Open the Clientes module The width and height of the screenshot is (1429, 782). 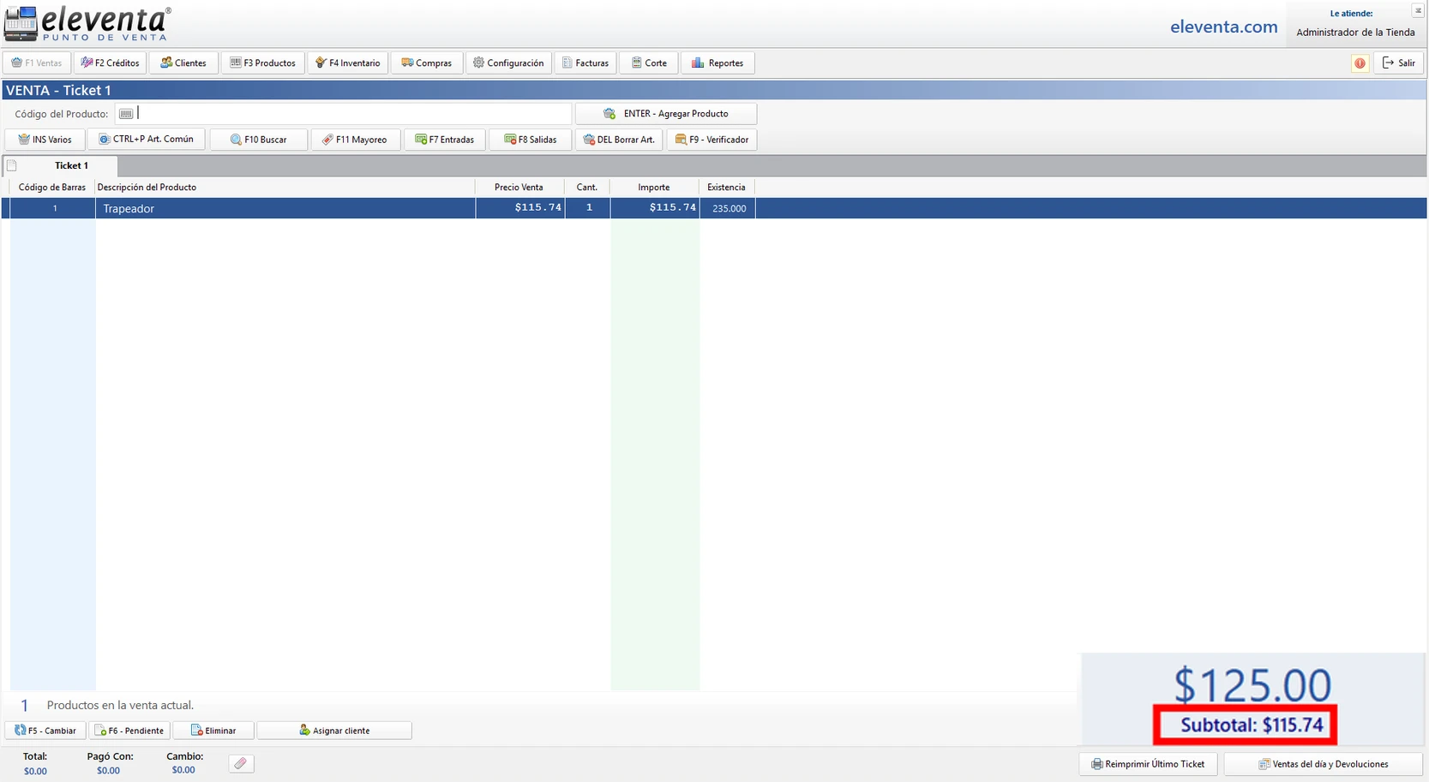pos(183,63)
